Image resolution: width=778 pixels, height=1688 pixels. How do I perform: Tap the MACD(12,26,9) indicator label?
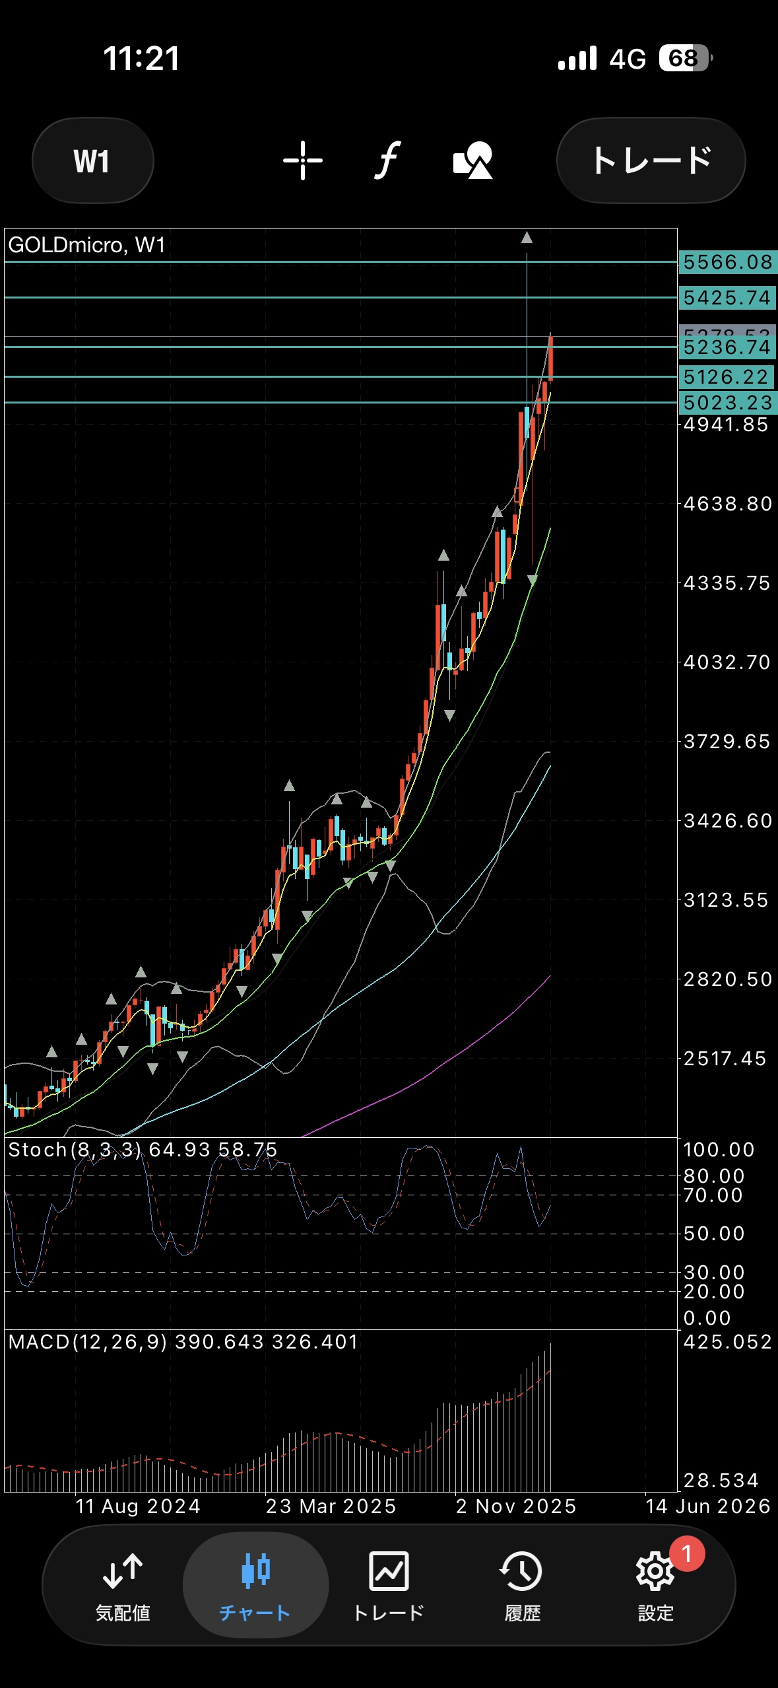pos(87,1342)
